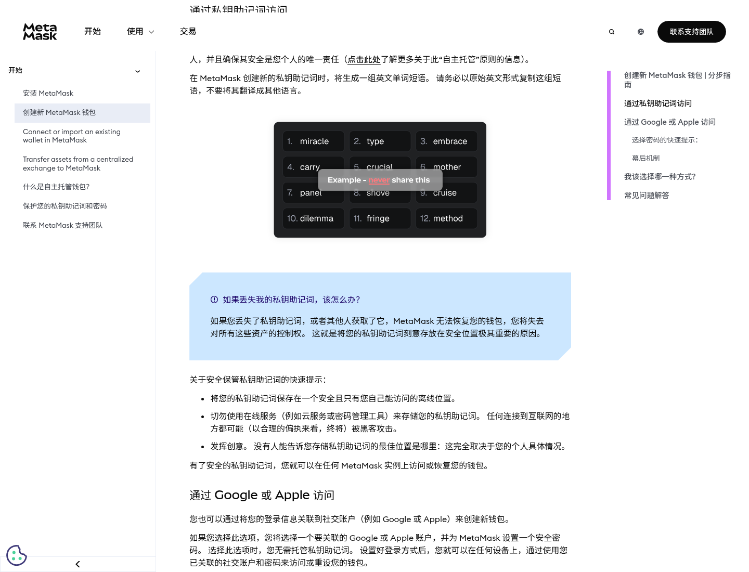Open the search icon in header
The width and height of the screenshot is (749, 572).
(612, 32)
